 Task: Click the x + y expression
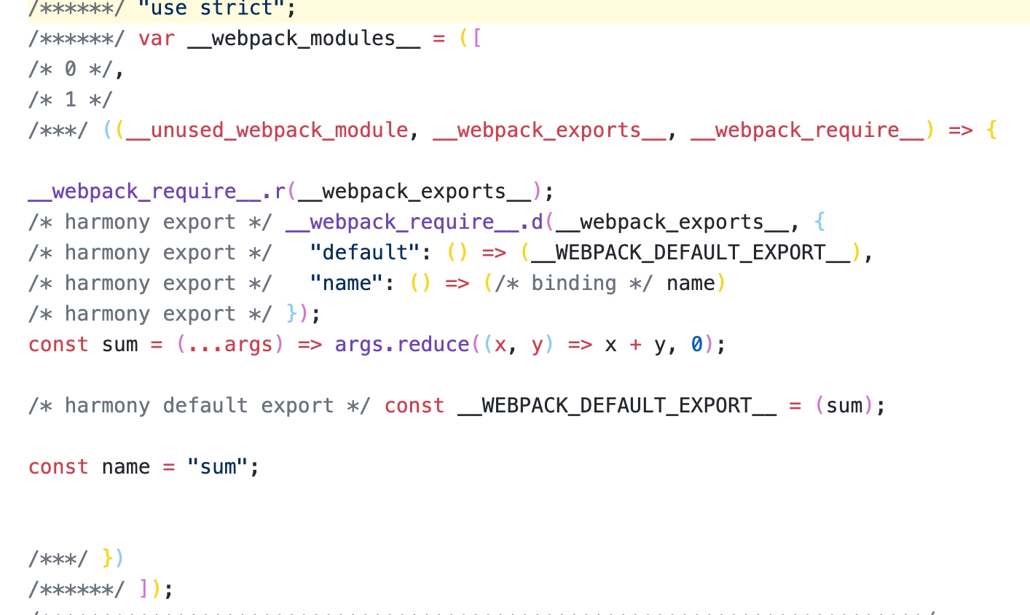pyautogui.click(x=635, y=344)
